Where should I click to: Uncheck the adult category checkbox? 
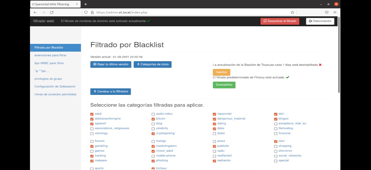pos(92,114)
